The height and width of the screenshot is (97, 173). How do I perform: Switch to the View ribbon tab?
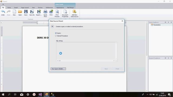point(33,8)
